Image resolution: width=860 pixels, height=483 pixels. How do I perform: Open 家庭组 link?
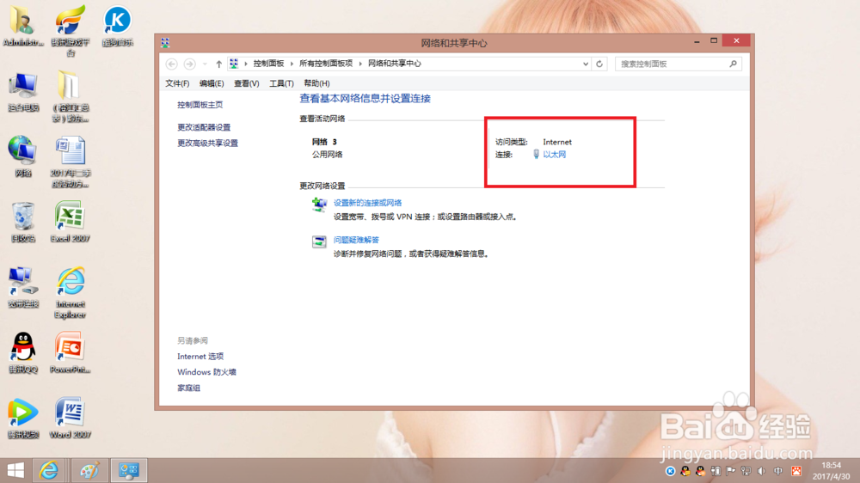click(x=188, y=388)
